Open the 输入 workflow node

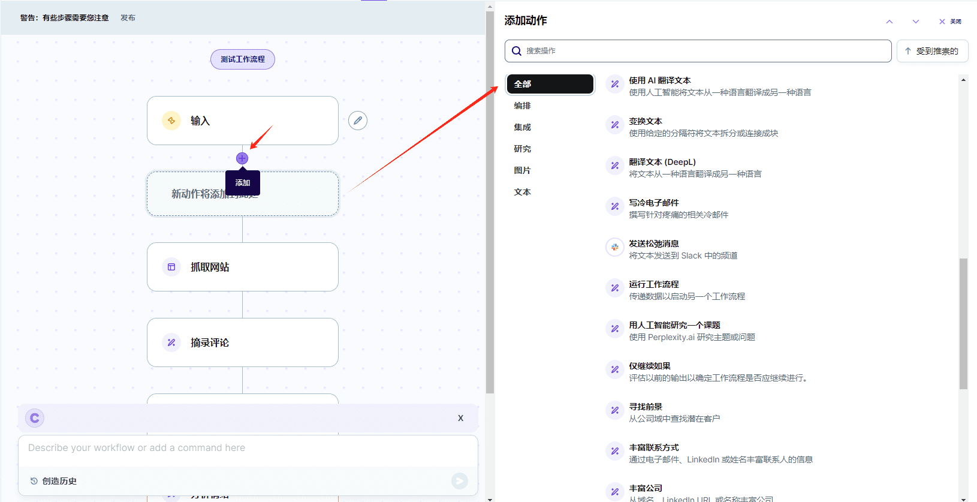[243, 121]
